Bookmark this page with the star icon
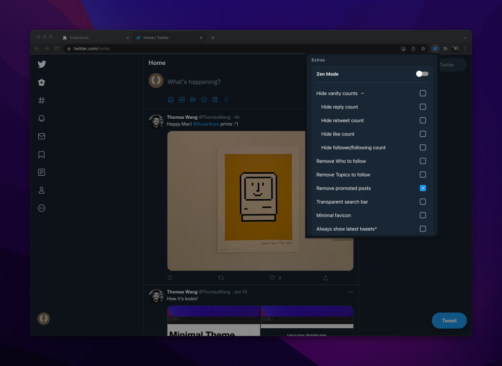502x366 pixels. tap(423, 49)
